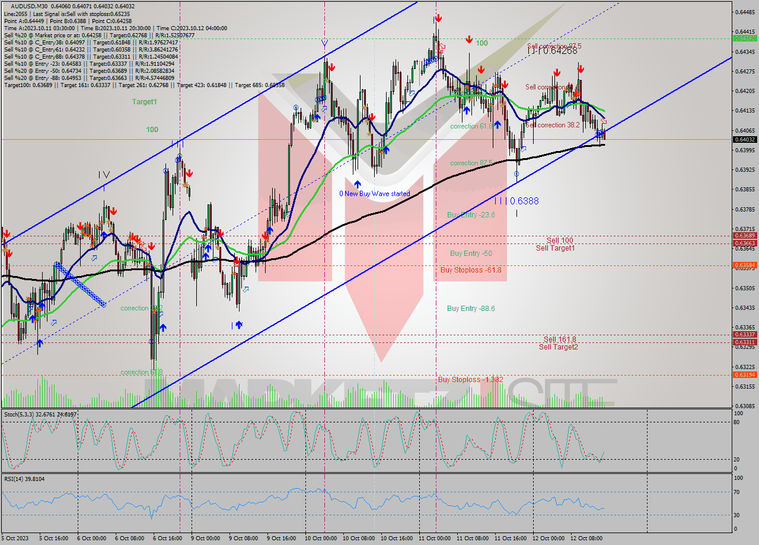Click the 'Sell correction 87.5' label
Screen dimensions: 759x545
coord(554,46)
